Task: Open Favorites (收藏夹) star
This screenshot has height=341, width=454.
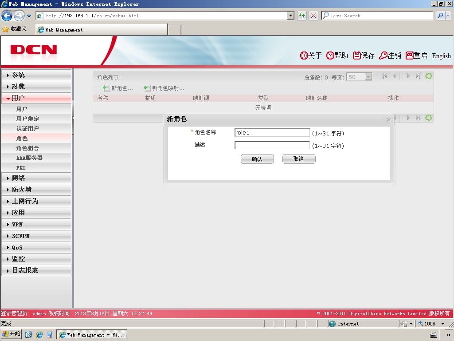Action: 15,29
